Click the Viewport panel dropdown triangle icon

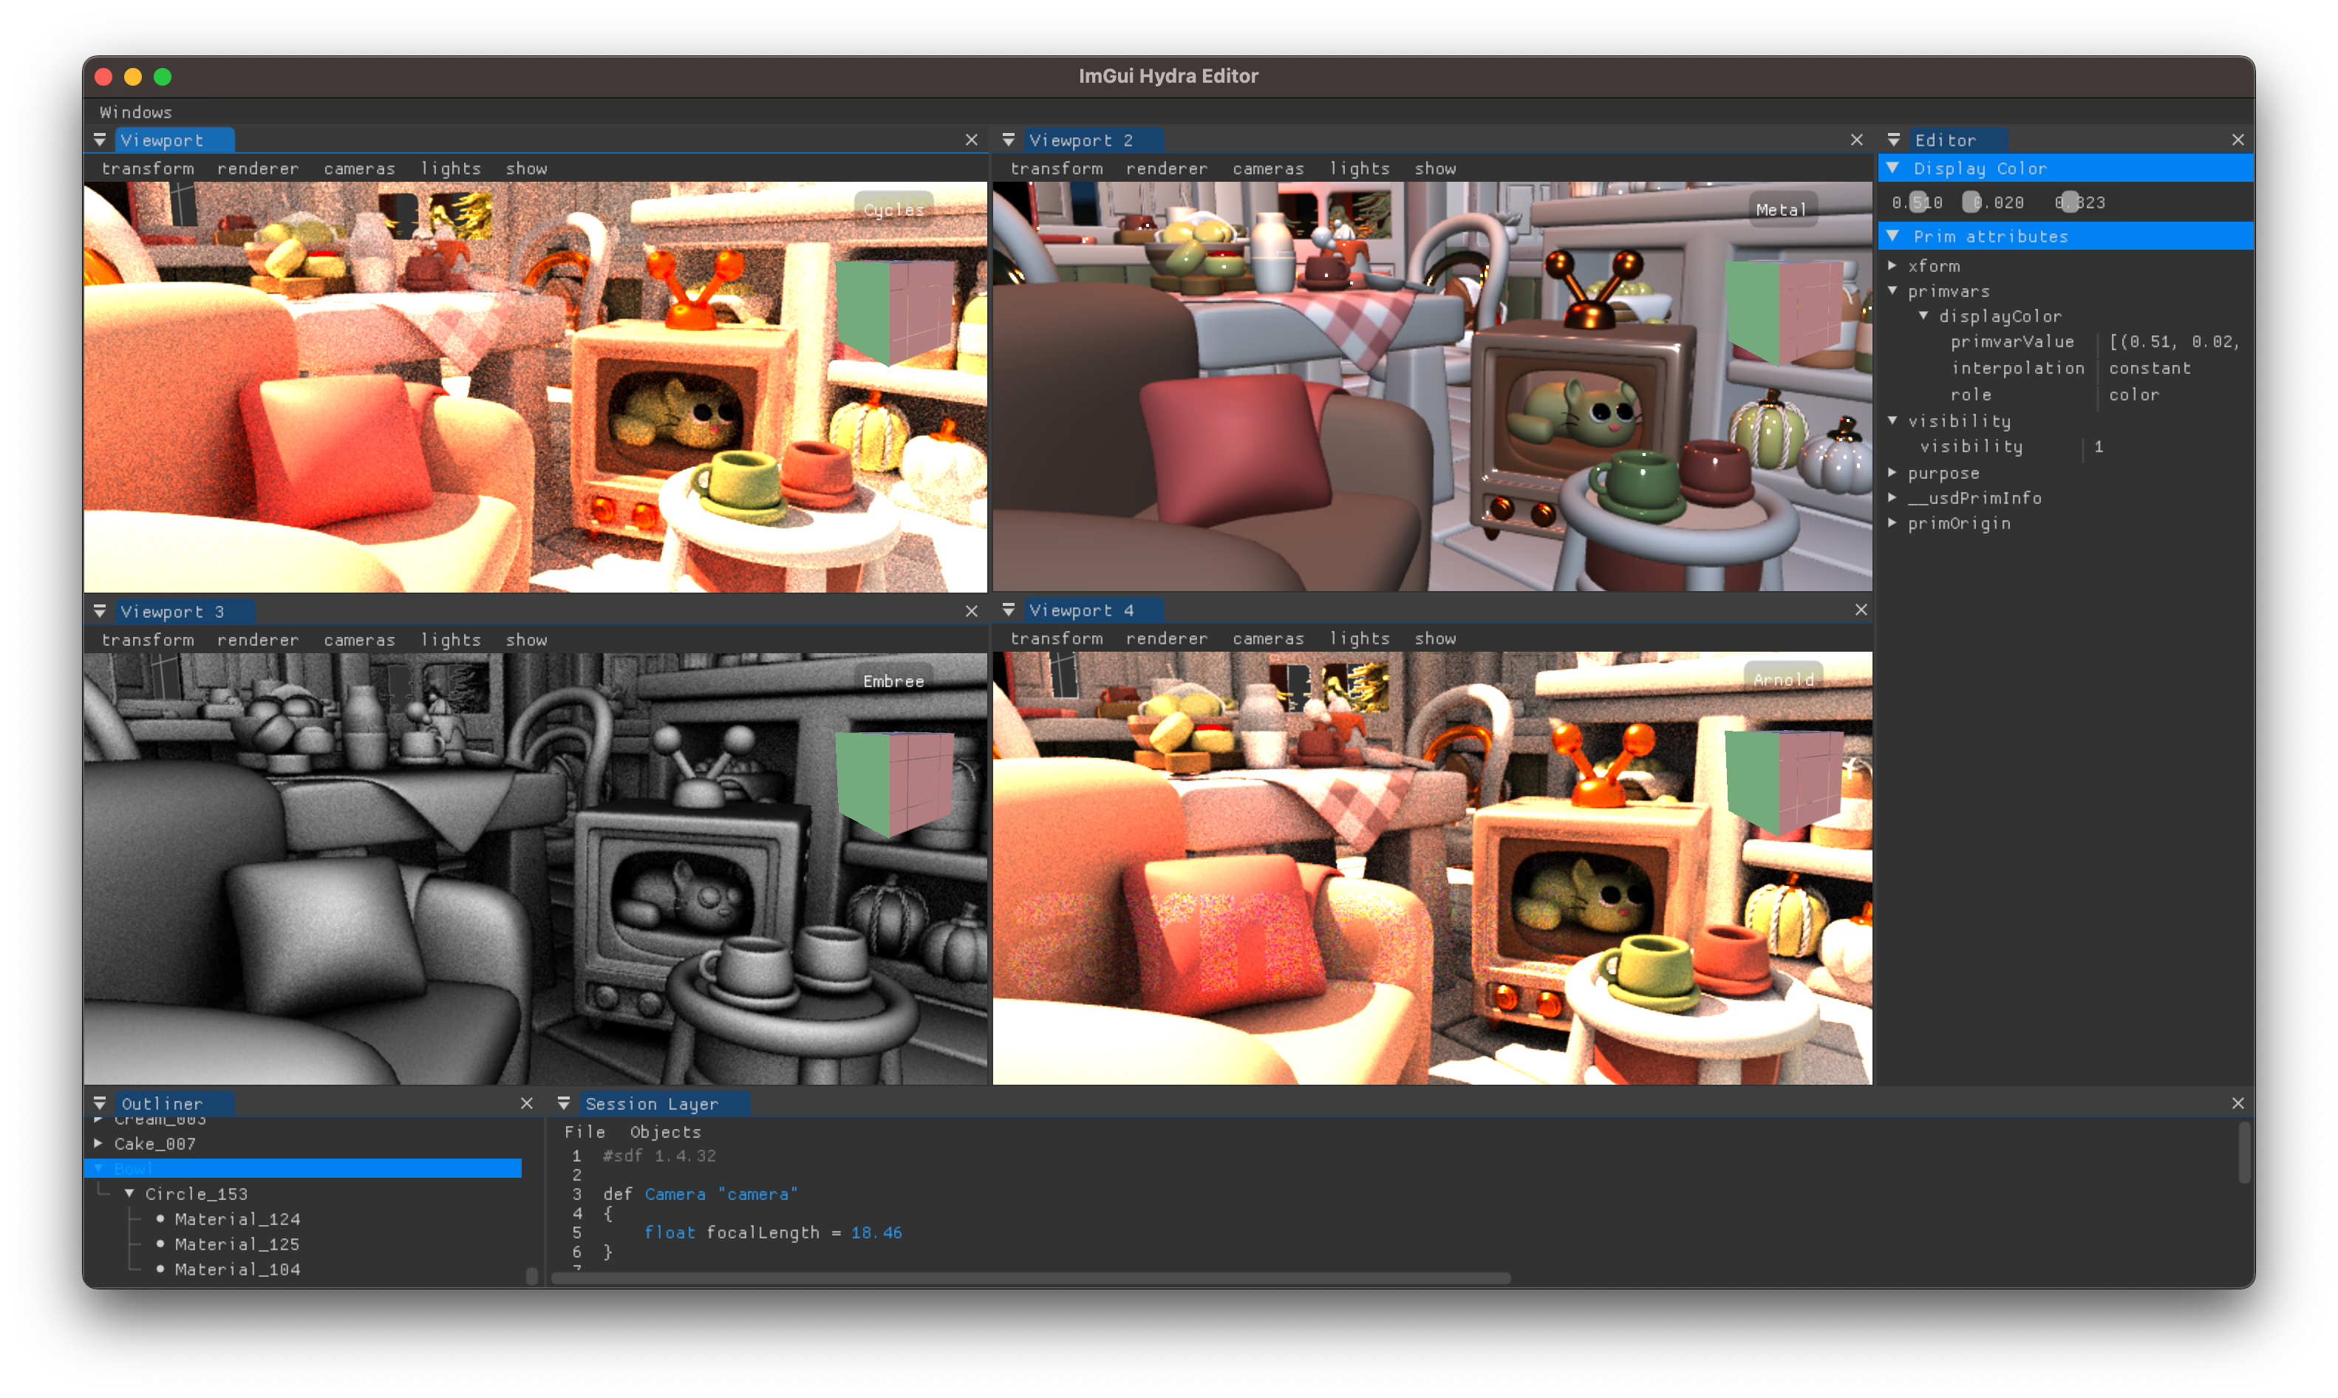(100, 140)
